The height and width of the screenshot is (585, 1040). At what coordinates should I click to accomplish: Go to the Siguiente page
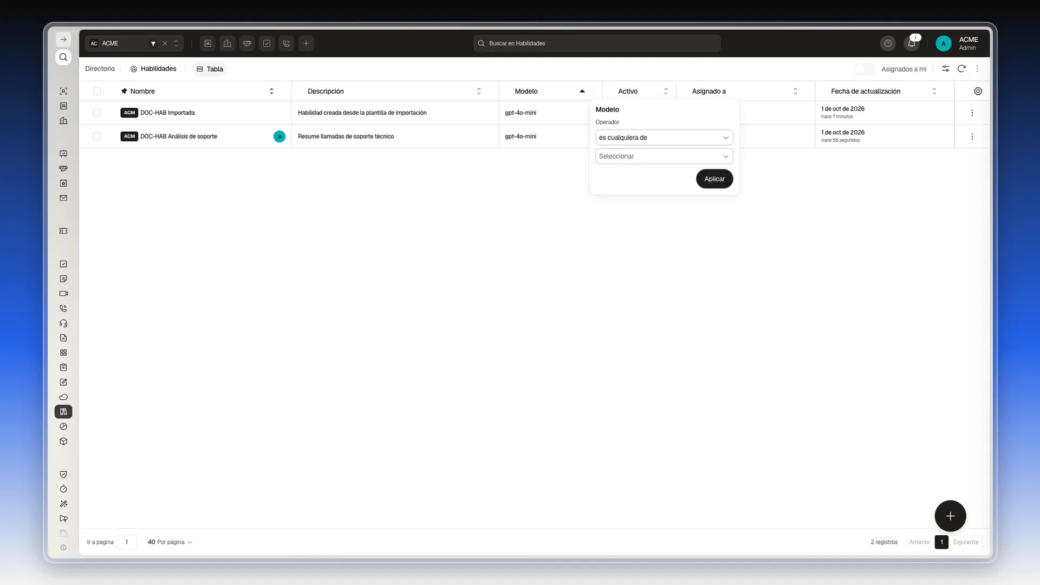pos(966,542)
